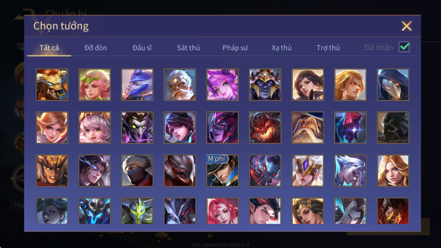441x248 pixels.
Task: Choose the plague-doctor beak mask hero
Action: (x=393, y=85)
